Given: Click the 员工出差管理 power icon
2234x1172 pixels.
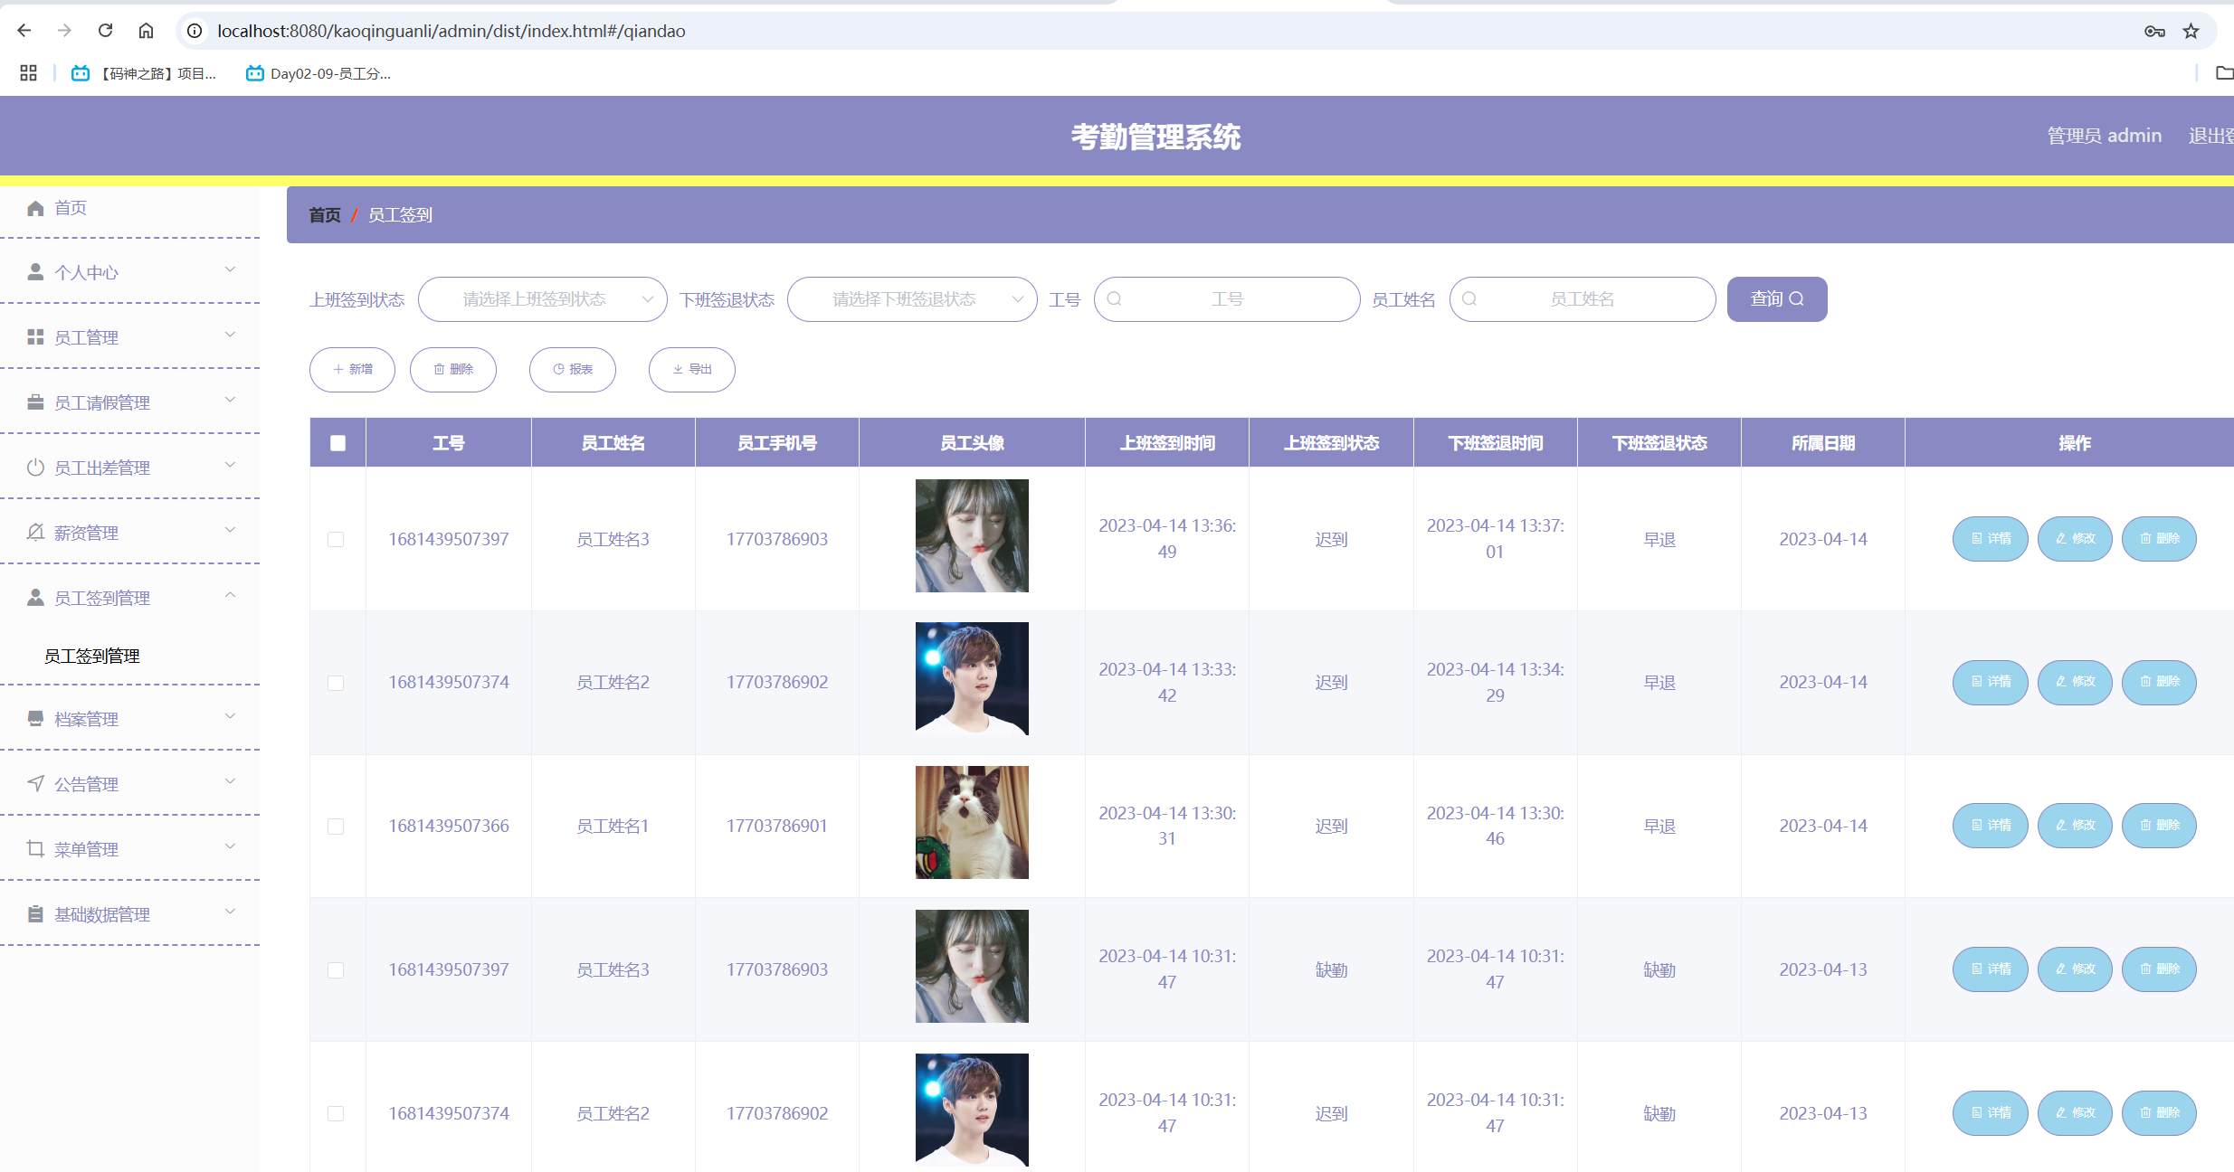Looking at the screenshot, I should pyautogui.click(x=35, y=468).
